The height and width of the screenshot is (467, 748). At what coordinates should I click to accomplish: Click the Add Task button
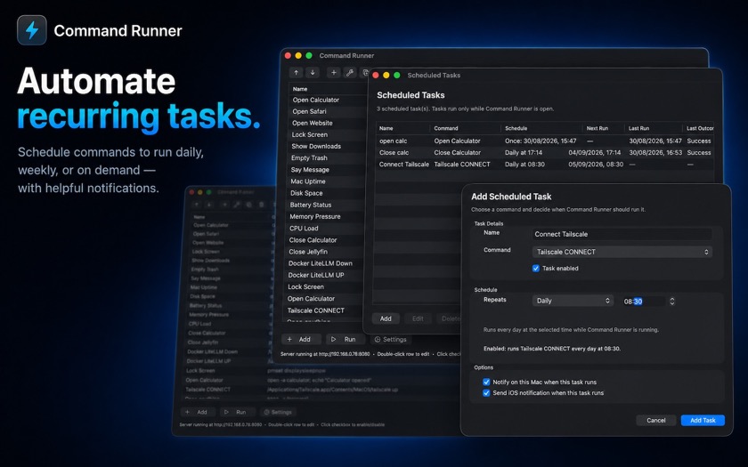(x=703, y=420)
